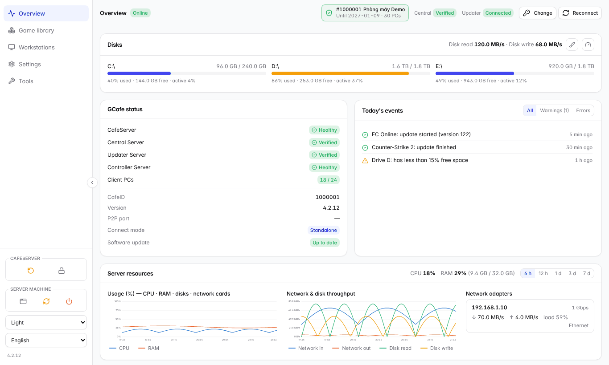Show All of today's events
Image resolution: width=609 pixels, height=365 pixels.
530,110
